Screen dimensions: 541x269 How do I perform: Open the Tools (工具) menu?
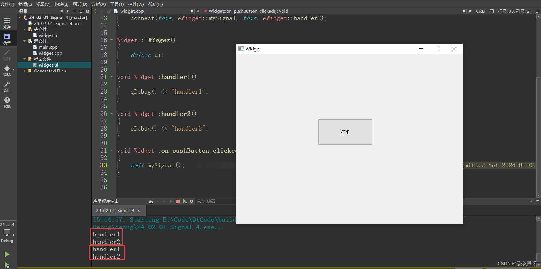pos(117,4)
